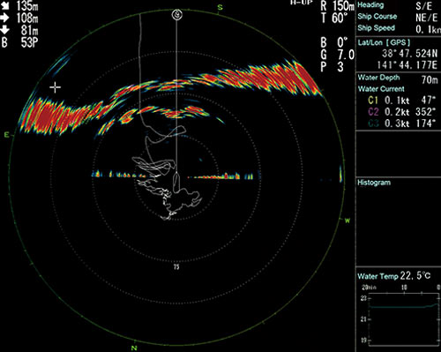Click the N compass marker at the bottom

134,348
